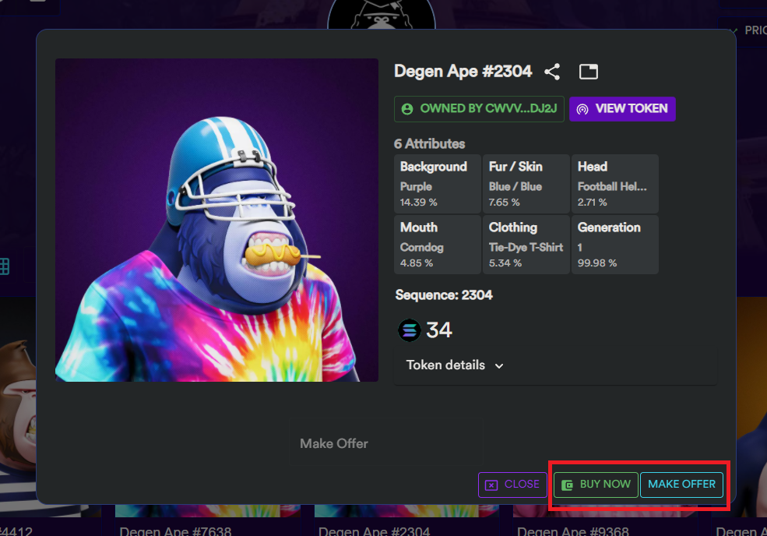767x536 pixels.
Task: Click the Solana currency icon
Action: [x=409, y=330]
